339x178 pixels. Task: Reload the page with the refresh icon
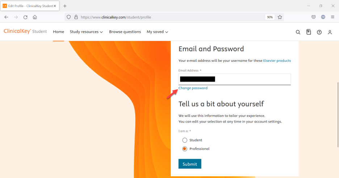(x=25, y=17)
